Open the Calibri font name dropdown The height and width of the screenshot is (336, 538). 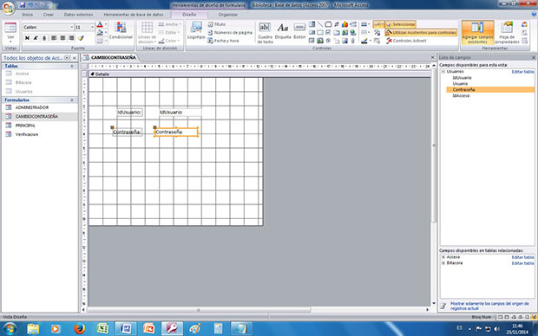coord(72,27)
